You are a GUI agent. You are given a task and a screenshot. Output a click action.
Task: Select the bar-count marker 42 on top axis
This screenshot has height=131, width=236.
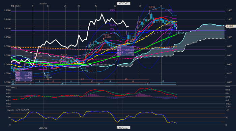[96, 6]
